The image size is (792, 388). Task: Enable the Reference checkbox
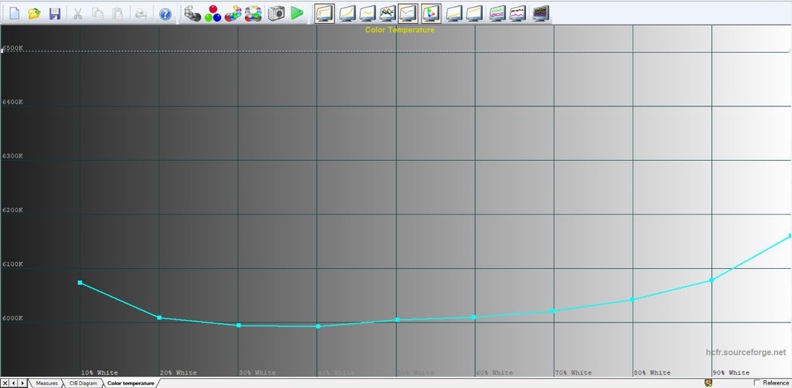coord(757,383)
